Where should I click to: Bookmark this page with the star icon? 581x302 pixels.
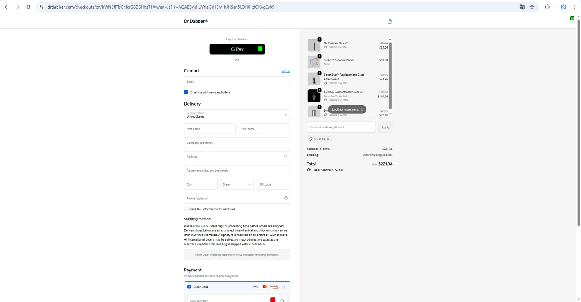[x=532, y=7]
